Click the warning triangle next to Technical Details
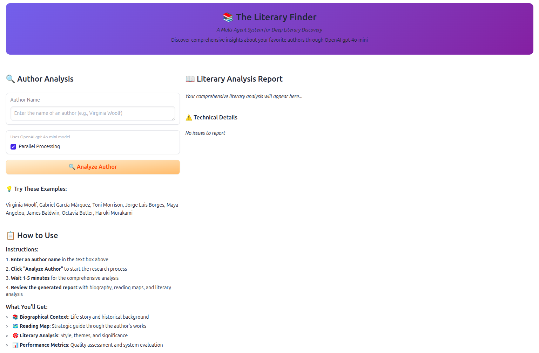 tap(189, 118)
